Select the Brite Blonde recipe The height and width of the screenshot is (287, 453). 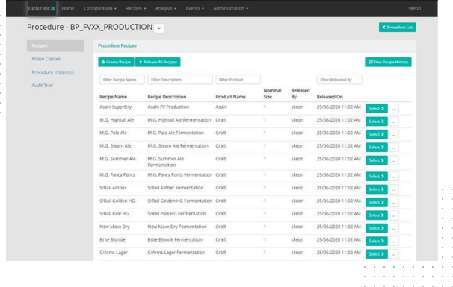377,242
